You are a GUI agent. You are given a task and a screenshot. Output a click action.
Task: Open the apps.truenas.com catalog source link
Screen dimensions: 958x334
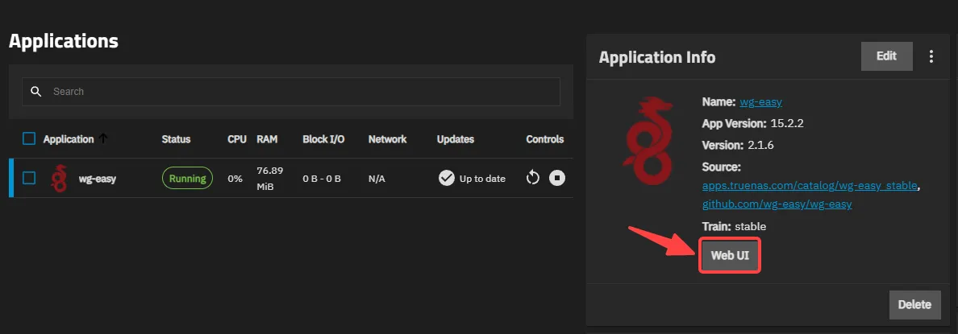click(810, 185)
